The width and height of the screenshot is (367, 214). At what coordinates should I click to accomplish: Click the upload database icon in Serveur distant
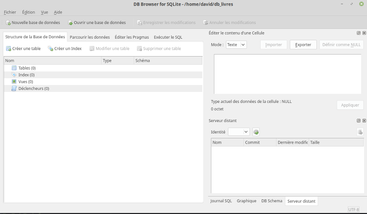click(x=360, y=132)
